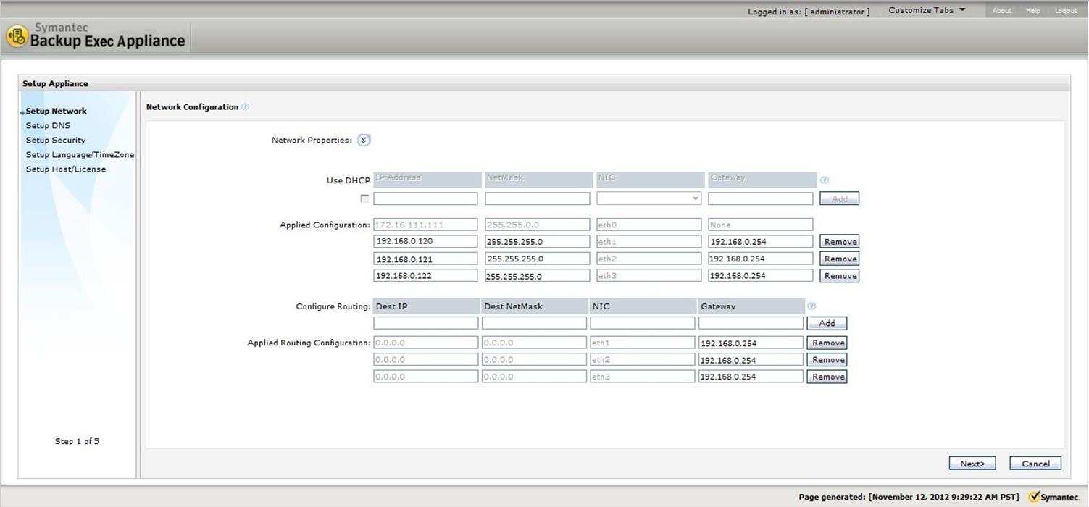Open help icon beside Network Configuration heading
Viewport: 1089px width, 507px height.
(x=246, y=107)
